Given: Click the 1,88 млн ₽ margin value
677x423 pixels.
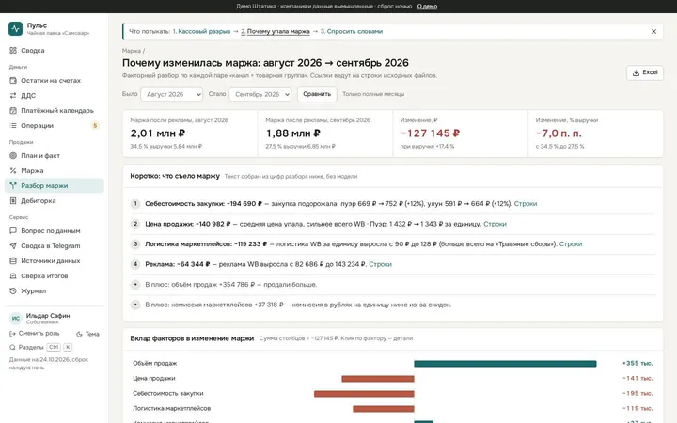Looking at the screenshot, I should pos(293,133).
